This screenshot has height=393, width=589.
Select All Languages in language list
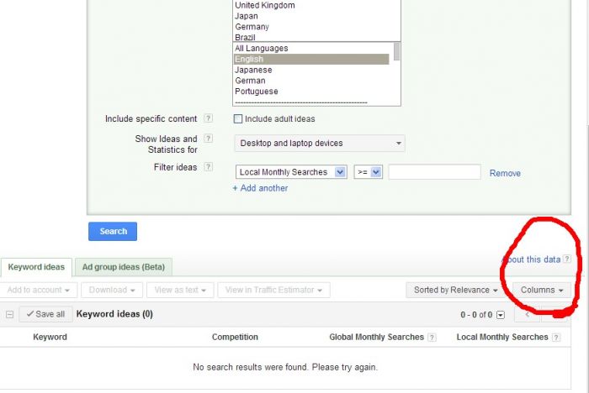pos(262,49)
